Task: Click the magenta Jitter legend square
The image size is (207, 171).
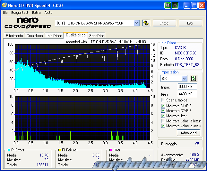Action: pos(111,150)
